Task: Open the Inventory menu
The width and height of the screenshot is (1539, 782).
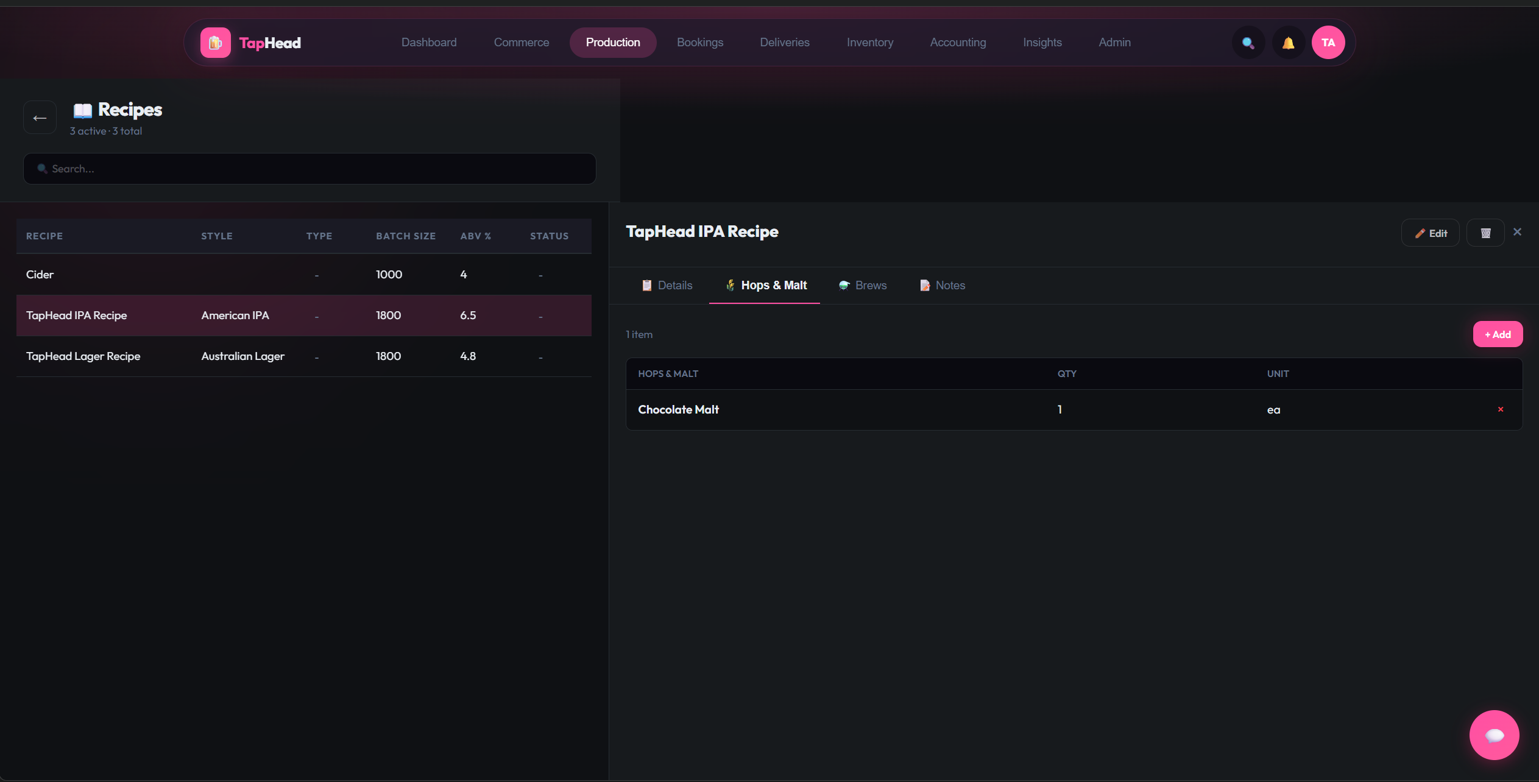Action: pos(869,43)
